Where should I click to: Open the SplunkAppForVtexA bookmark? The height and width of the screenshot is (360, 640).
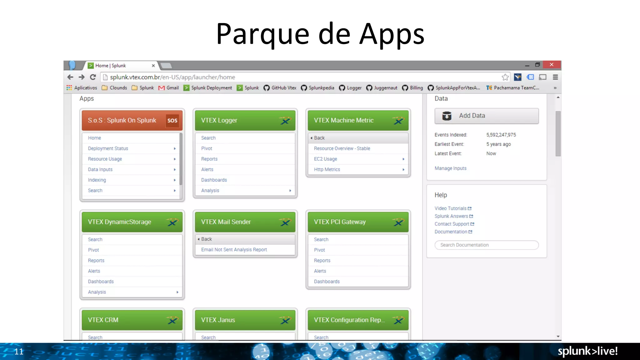tap(454, 88)
